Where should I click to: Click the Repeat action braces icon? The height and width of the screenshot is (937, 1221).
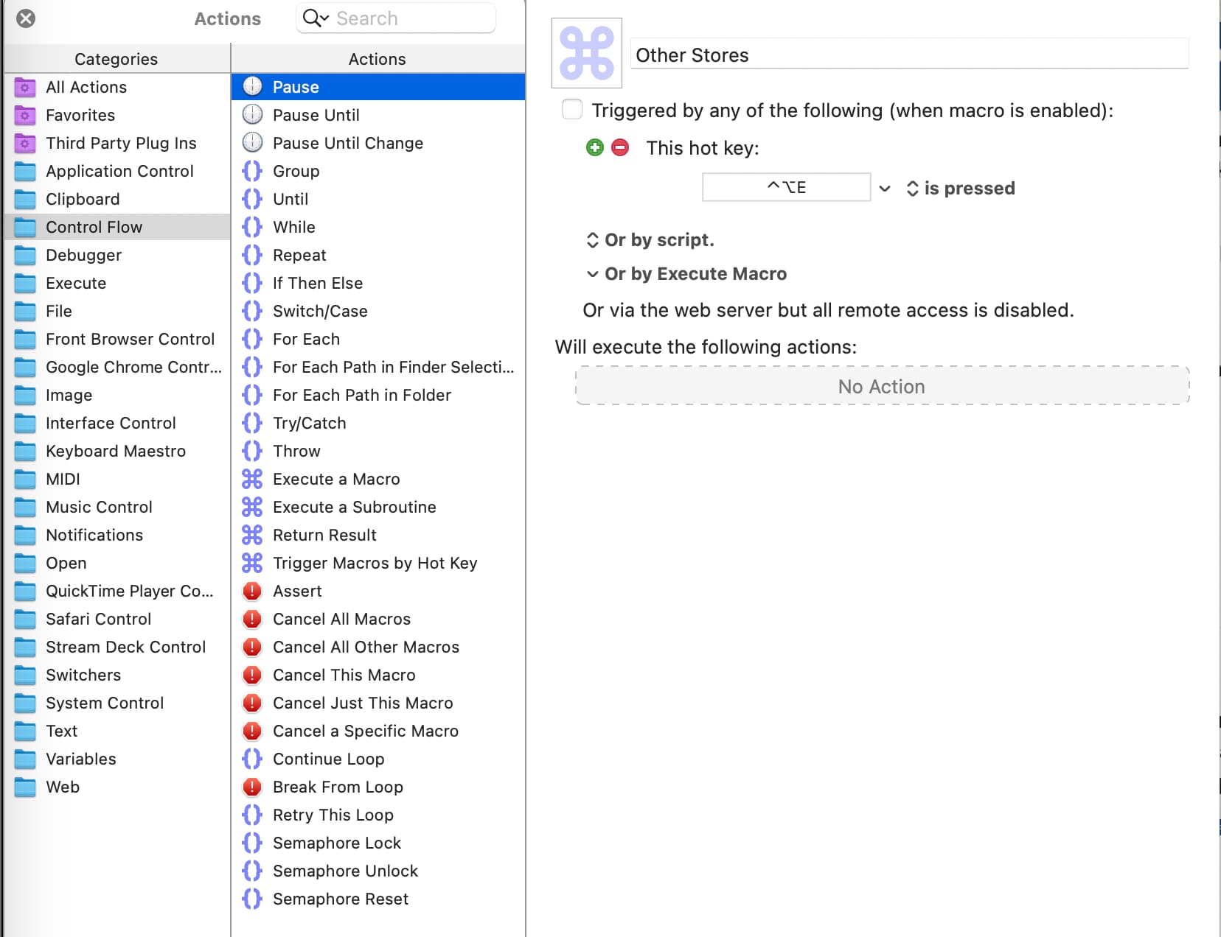(x=252, y=255)
